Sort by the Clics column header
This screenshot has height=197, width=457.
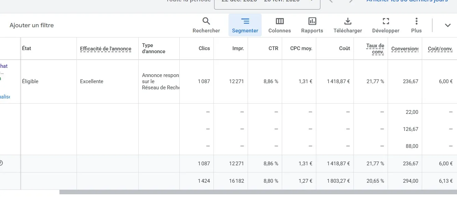click(x=204, y=48)
